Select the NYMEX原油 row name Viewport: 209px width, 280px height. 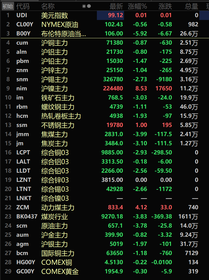(x=60, y=24)
